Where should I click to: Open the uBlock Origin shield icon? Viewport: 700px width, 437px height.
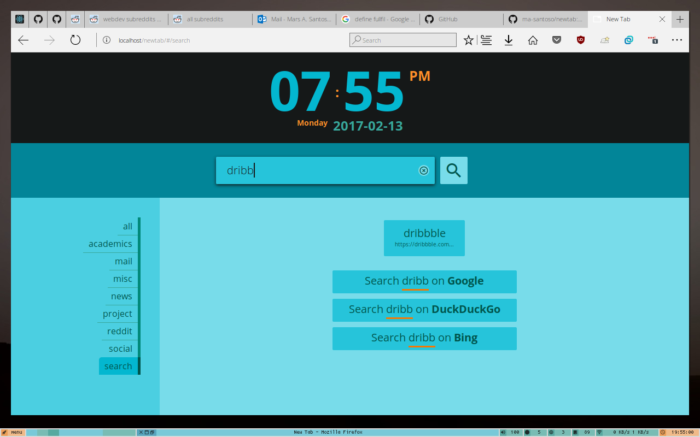581,40
